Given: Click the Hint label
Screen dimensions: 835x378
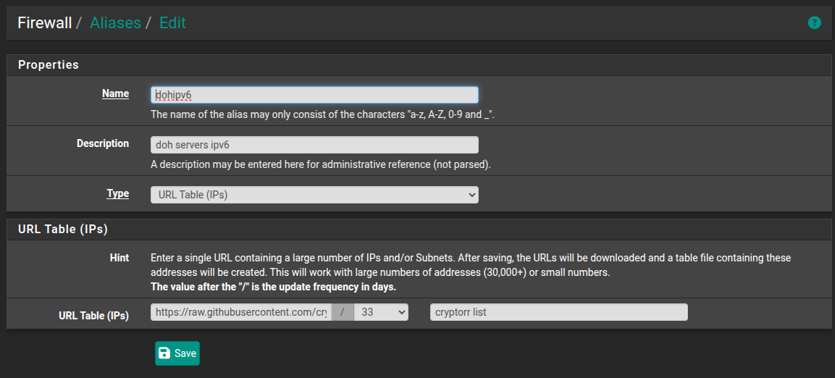Looking at the screenshot, I should tap(119, 258).
